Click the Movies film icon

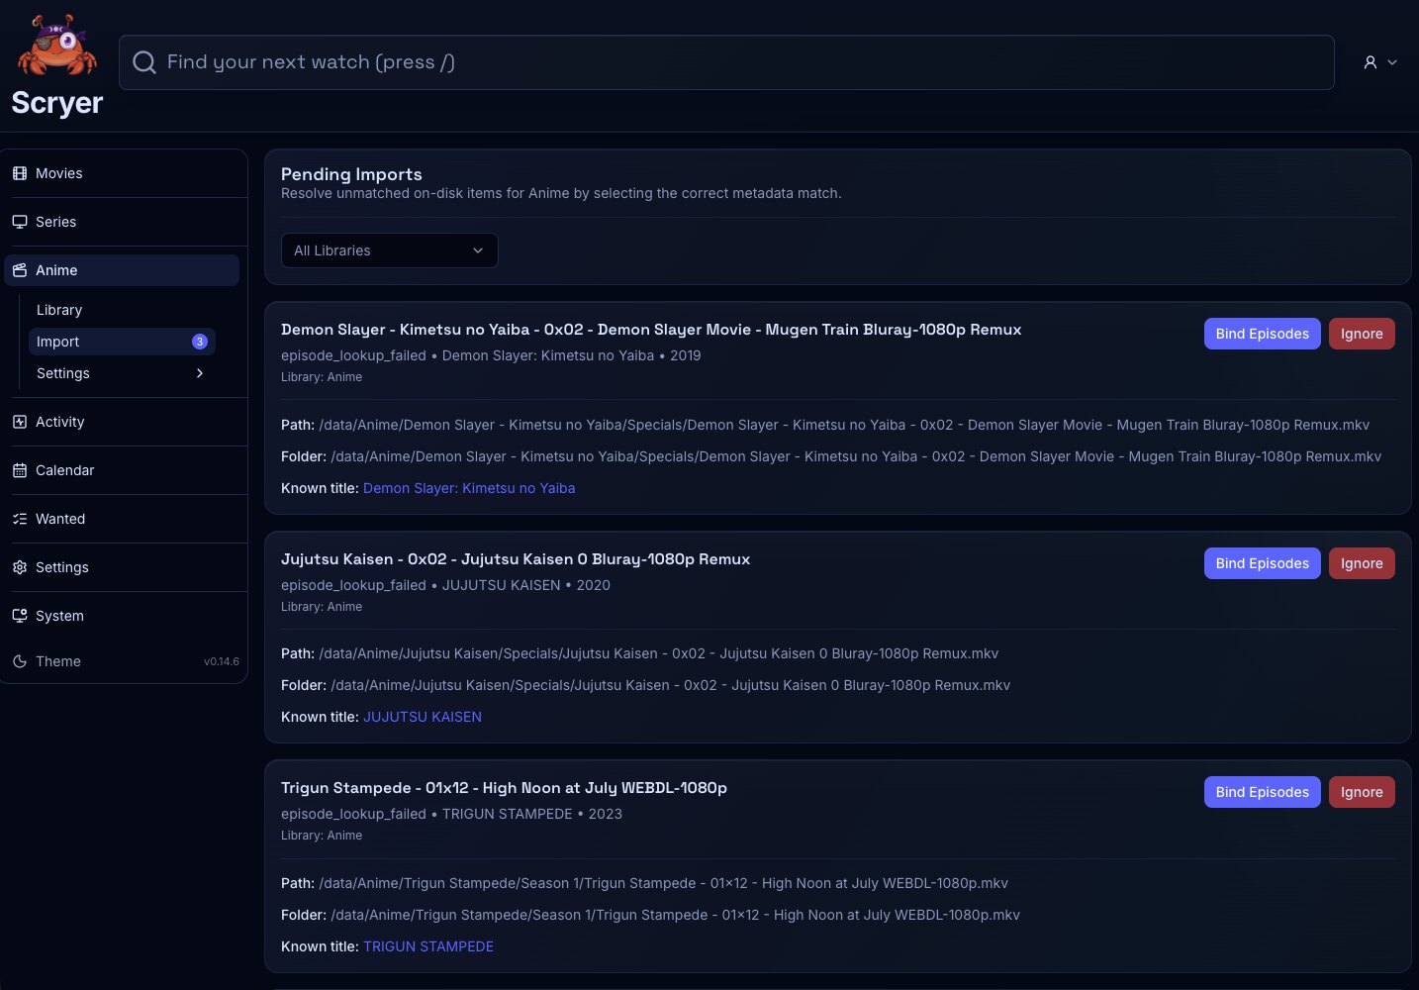[x=20, y=173]
